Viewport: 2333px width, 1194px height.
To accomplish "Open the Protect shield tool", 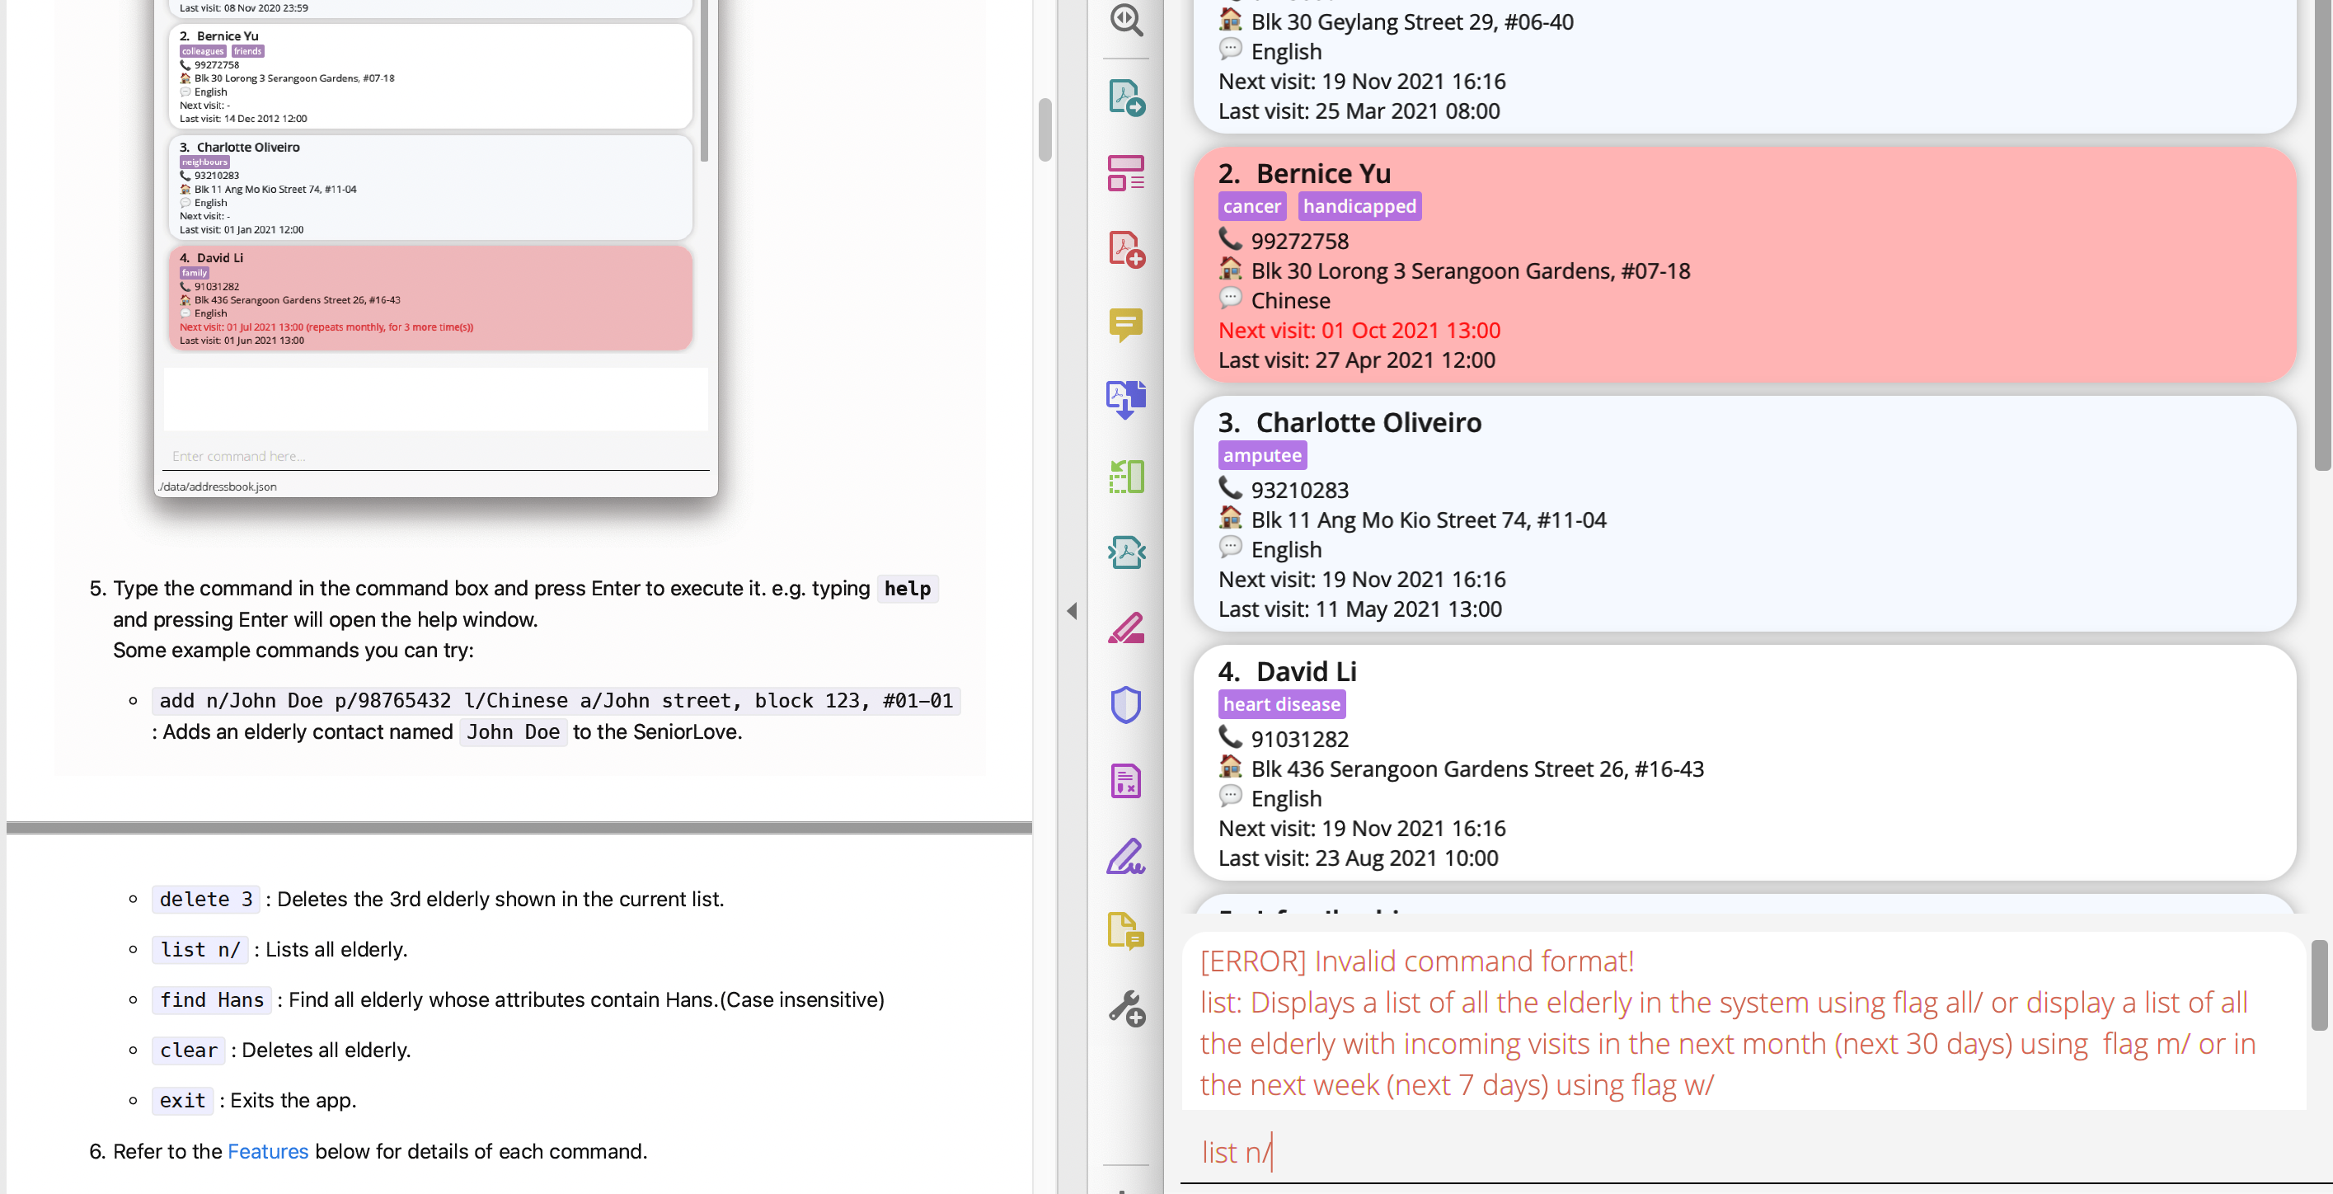I will [x=1126, y=704].
